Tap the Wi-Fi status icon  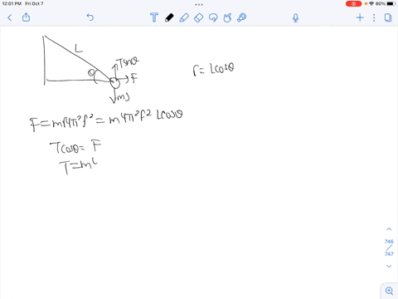[371, 3]
